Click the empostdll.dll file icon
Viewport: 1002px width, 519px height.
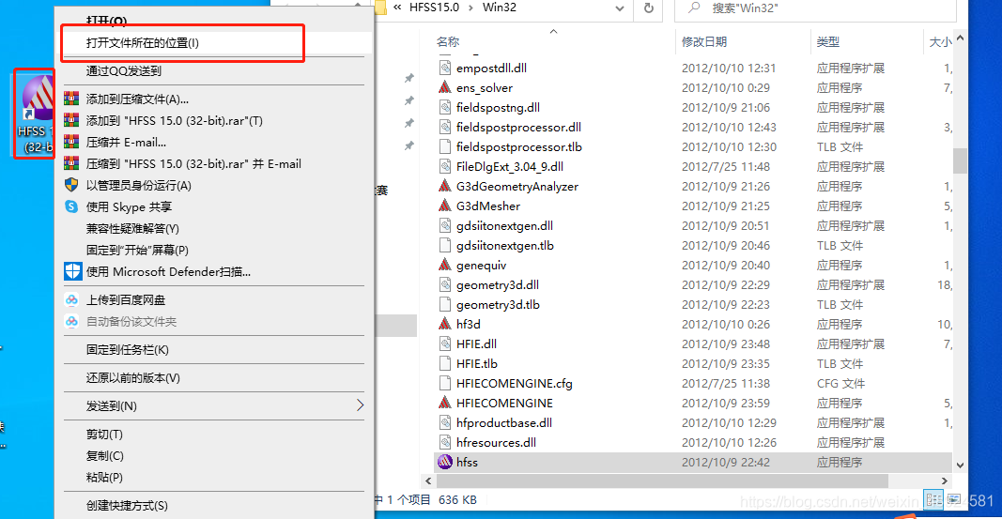[x=445, y=68]
